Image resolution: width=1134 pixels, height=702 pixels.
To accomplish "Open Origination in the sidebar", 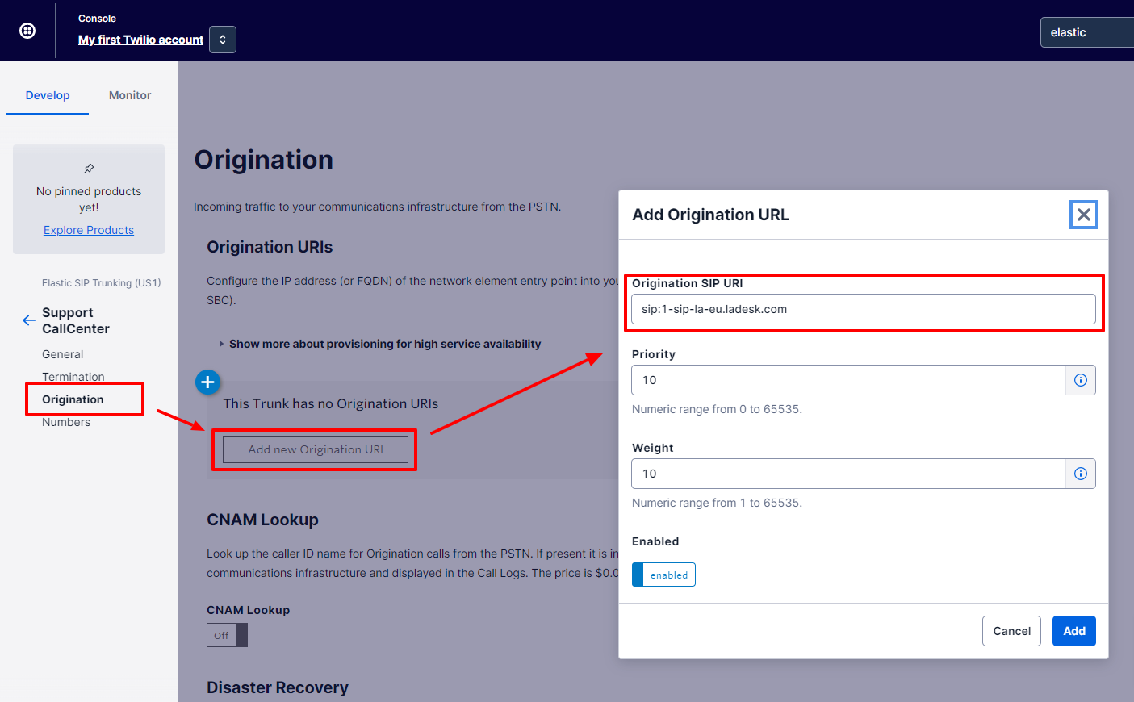I will [x=73, y=399].
